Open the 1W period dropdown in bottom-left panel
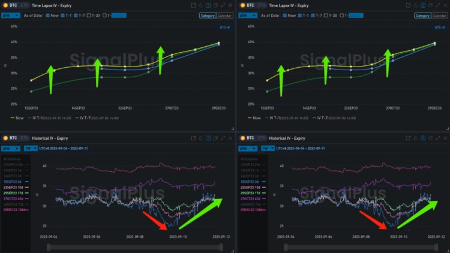Image resolution: width=450 pixels, height=253 pixels. 29,148
